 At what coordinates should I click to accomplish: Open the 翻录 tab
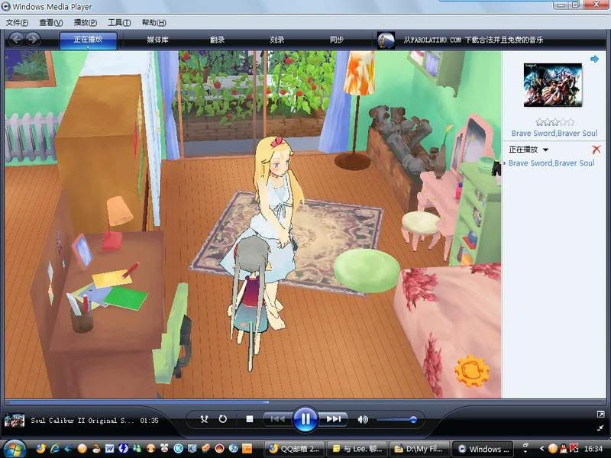pos(218,40)
